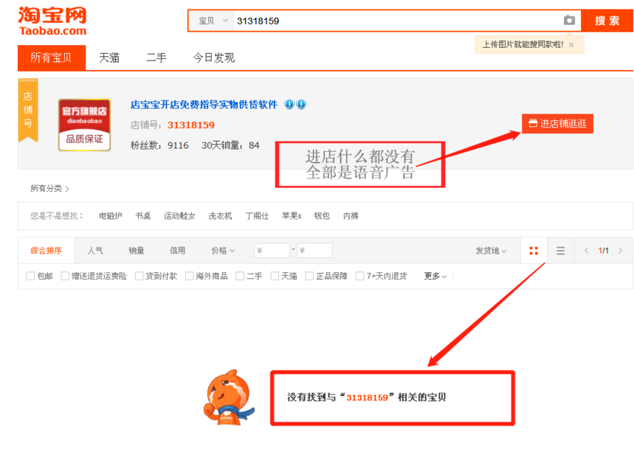Image resolution: width=634 pixels, height=455 pixels.
Task: Switch to the 天猫 tab
Action: coord(109,58)
